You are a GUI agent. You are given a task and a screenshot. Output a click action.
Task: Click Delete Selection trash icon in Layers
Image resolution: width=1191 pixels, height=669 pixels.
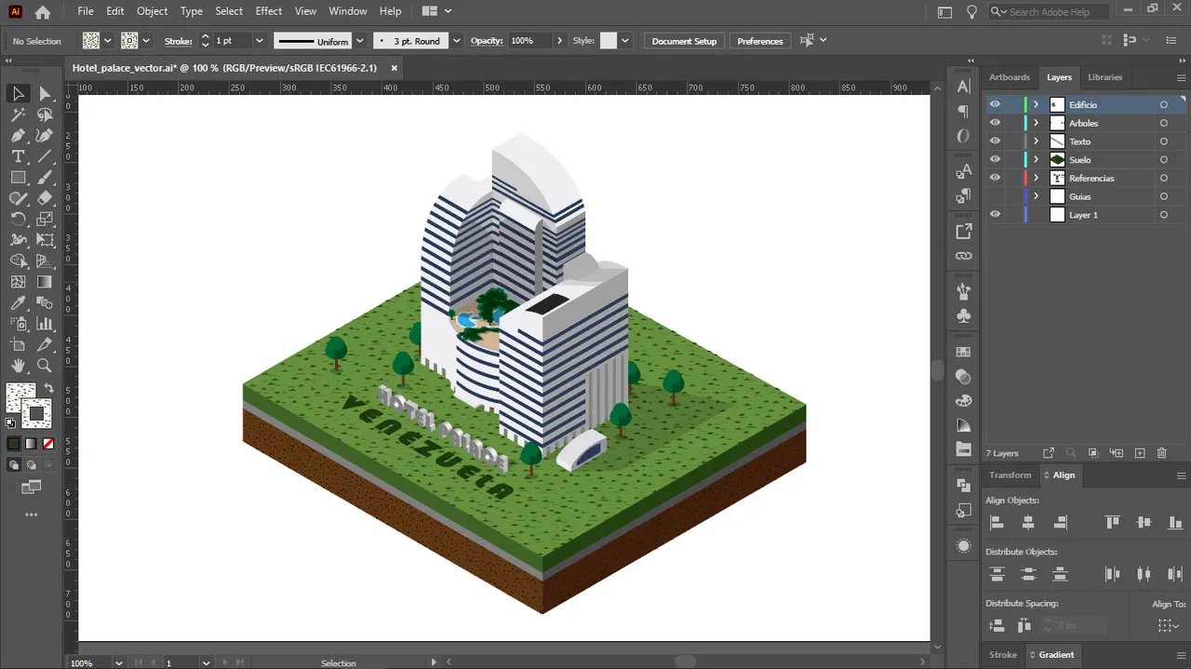(x=1161, y=453)
